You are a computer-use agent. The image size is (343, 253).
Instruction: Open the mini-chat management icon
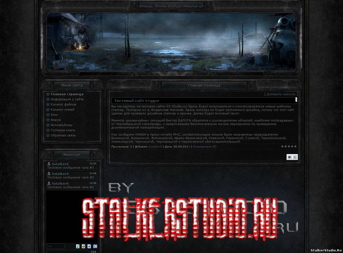tap(95, 246)
